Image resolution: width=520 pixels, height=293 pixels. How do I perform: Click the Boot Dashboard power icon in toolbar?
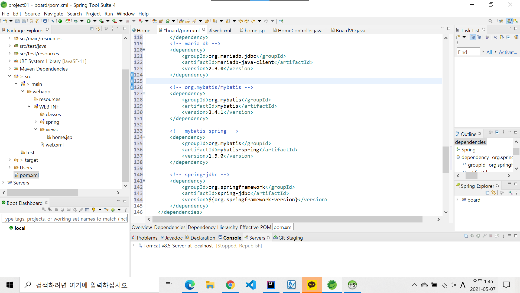click(60, 21)
